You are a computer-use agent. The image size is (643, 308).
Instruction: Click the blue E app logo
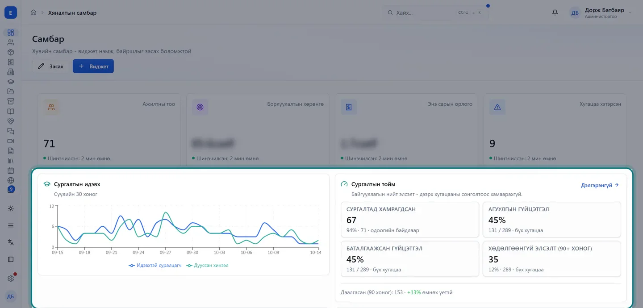point(11,12)
